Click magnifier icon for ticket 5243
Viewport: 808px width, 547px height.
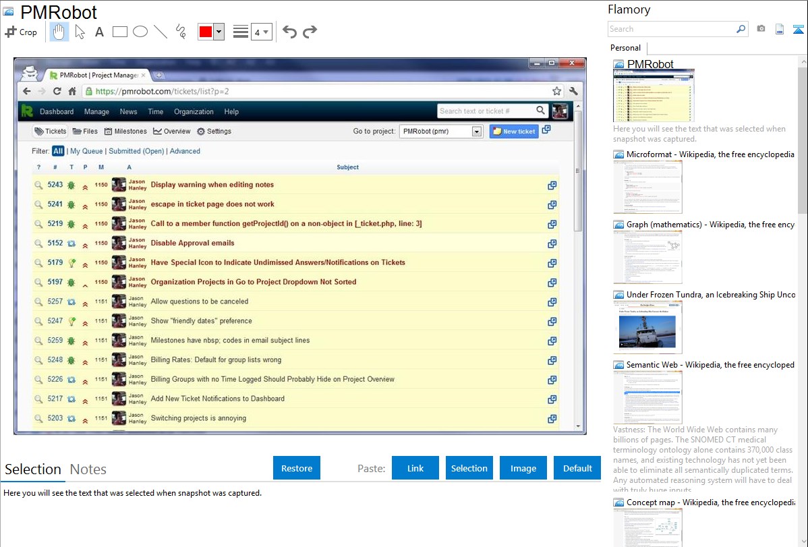[38, 185]
